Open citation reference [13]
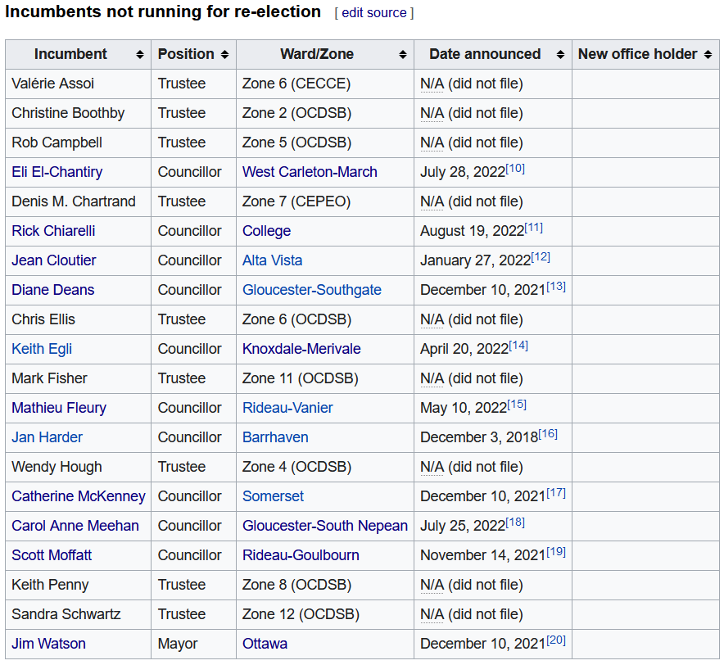The image size is (724, 665). [x=556, y=287]
